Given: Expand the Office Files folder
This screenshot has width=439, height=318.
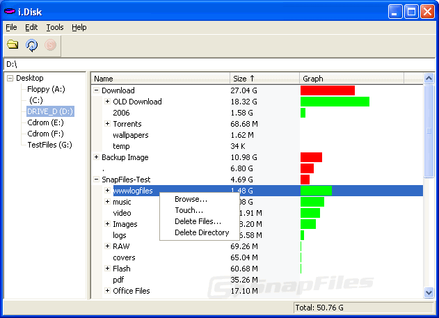Looking at the screenshot, I should 108,291.
